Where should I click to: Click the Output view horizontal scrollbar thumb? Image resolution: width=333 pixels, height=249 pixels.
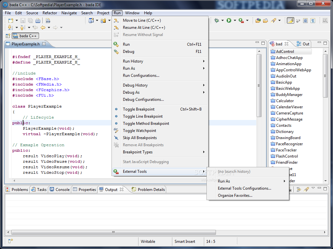coord(113,232)
